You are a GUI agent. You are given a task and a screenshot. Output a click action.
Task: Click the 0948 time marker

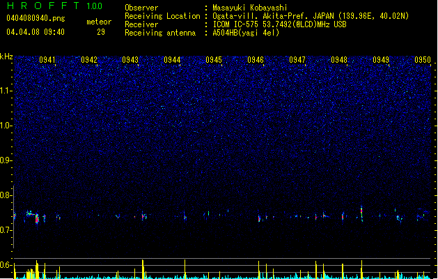(339, 60)
